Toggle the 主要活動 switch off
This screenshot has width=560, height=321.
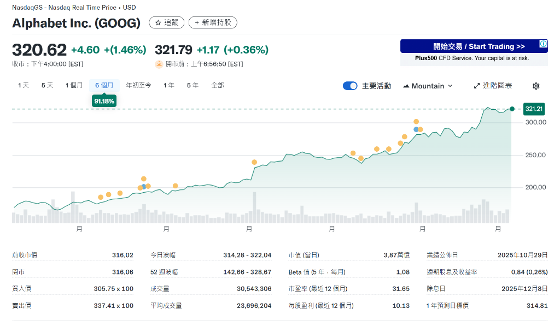point(350,86)
